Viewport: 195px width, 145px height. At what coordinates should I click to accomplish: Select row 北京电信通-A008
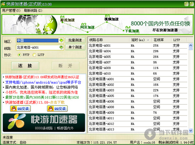coord(137,107)
